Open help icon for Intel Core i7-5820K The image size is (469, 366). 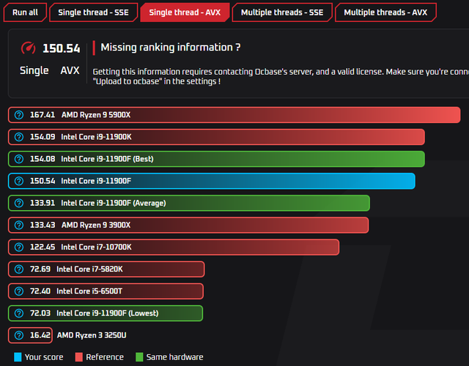[19, 269]
